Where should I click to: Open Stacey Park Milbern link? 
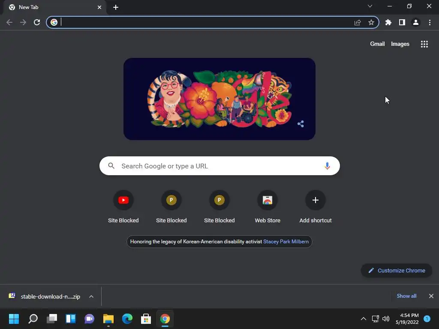pyautogui.click(x=286, y=242)
